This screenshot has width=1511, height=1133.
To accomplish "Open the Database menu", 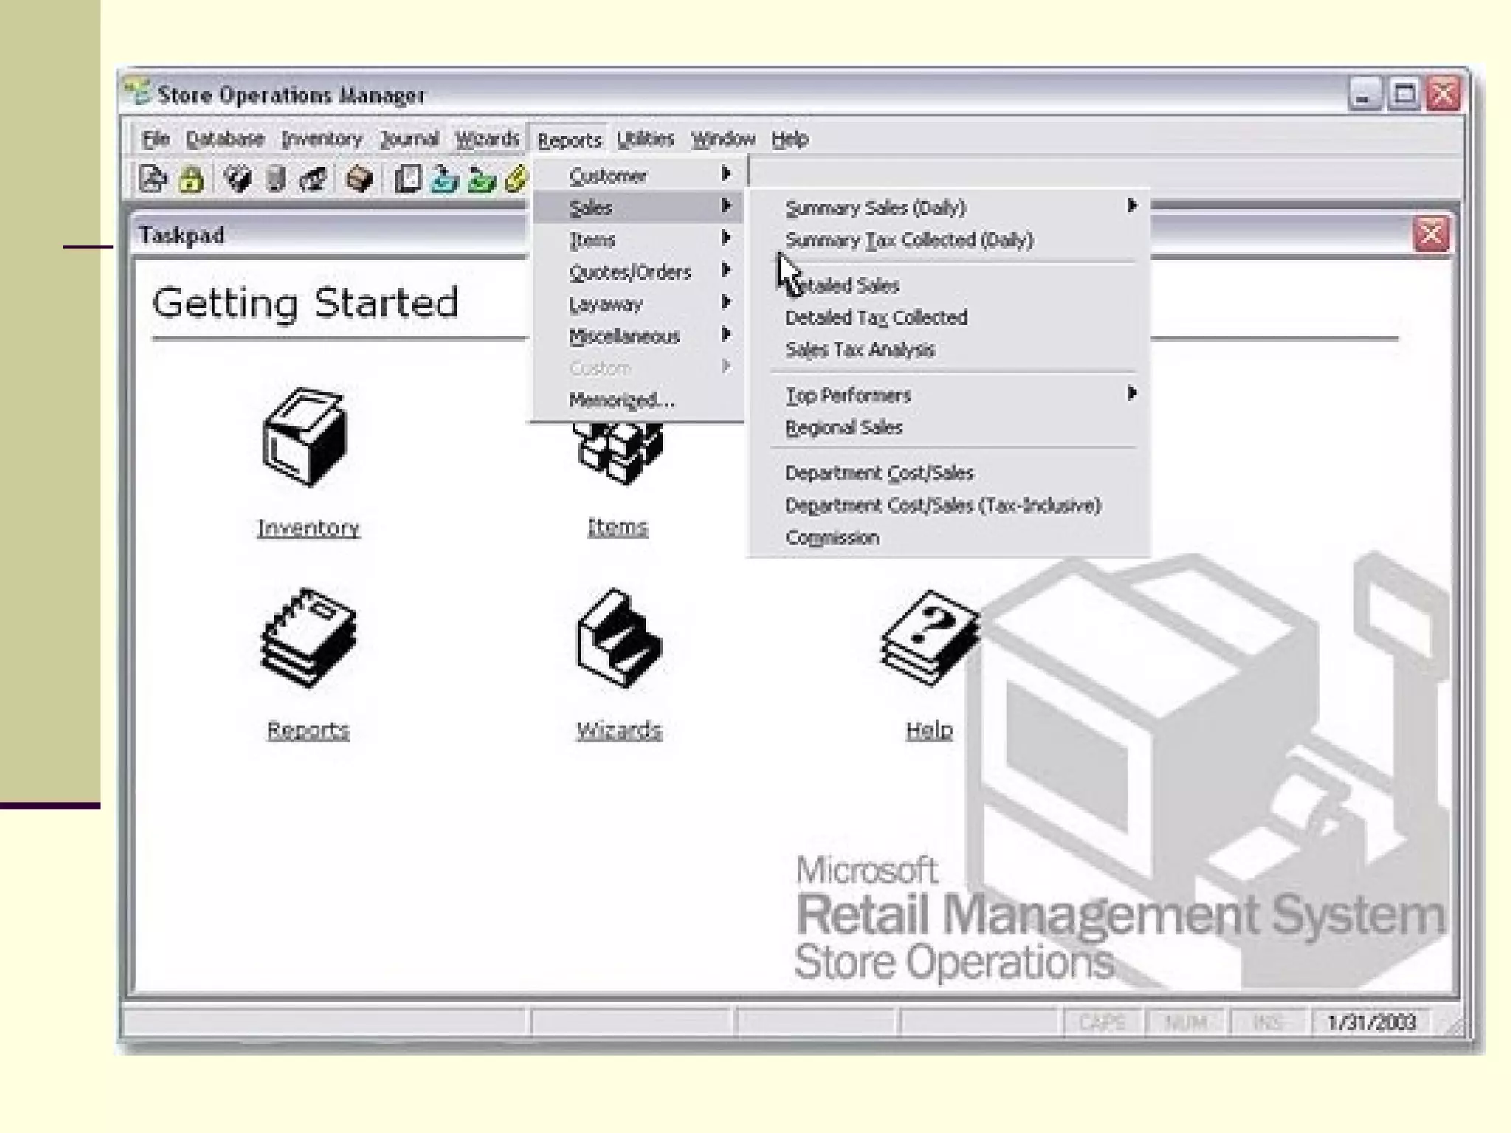I will pos(224,139).
